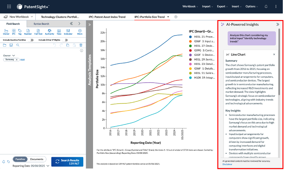Screen dimensions: 285x171
Task: Click the tag icon near Families
Action: (8, 162)
